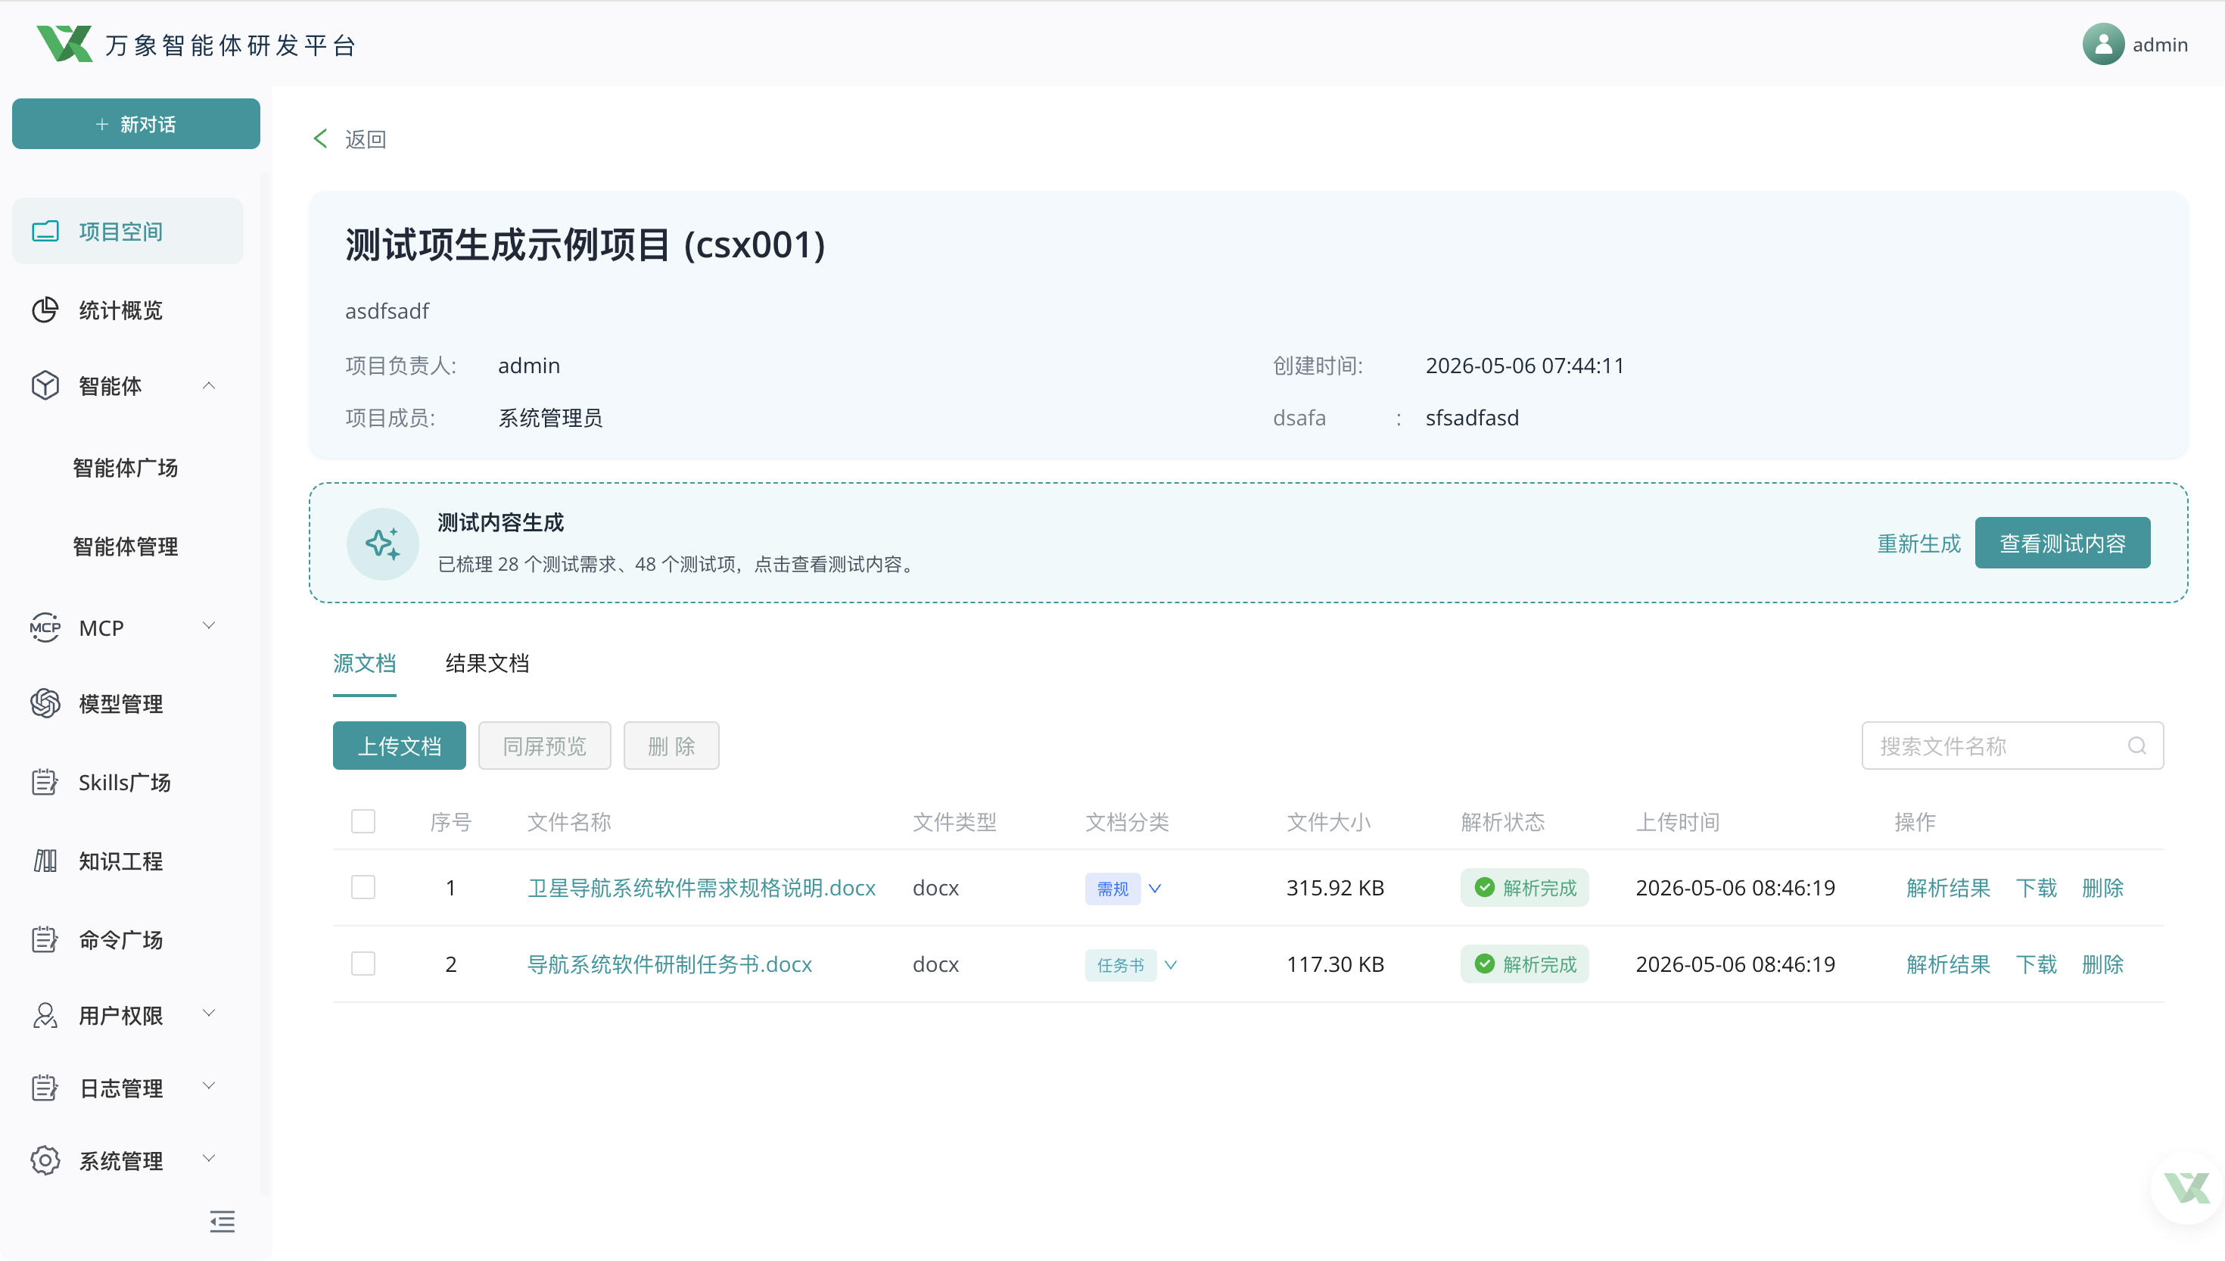Click the green back arrow icon
The image size is (2225, 1261).
pos(319,139)
